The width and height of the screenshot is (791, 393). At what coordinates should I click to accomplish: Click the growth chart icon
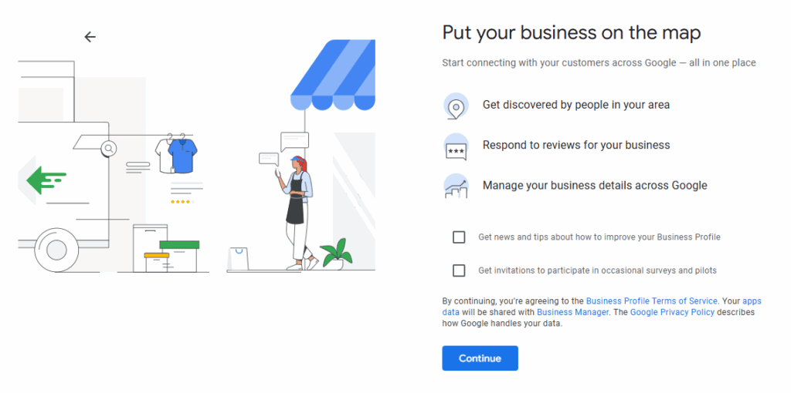[x=456, y=186]
